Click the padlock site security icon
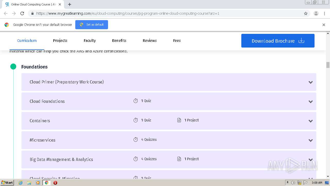The width and height of the screenshot is (330, 186). click(32, 13)
